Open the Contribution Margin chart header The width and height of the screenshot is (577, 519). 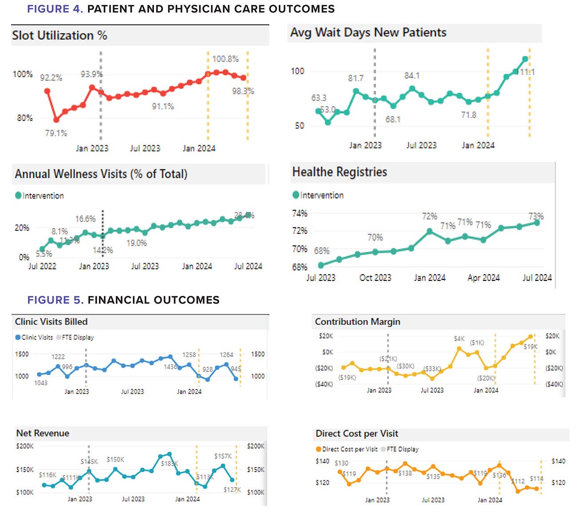(357, 322)
